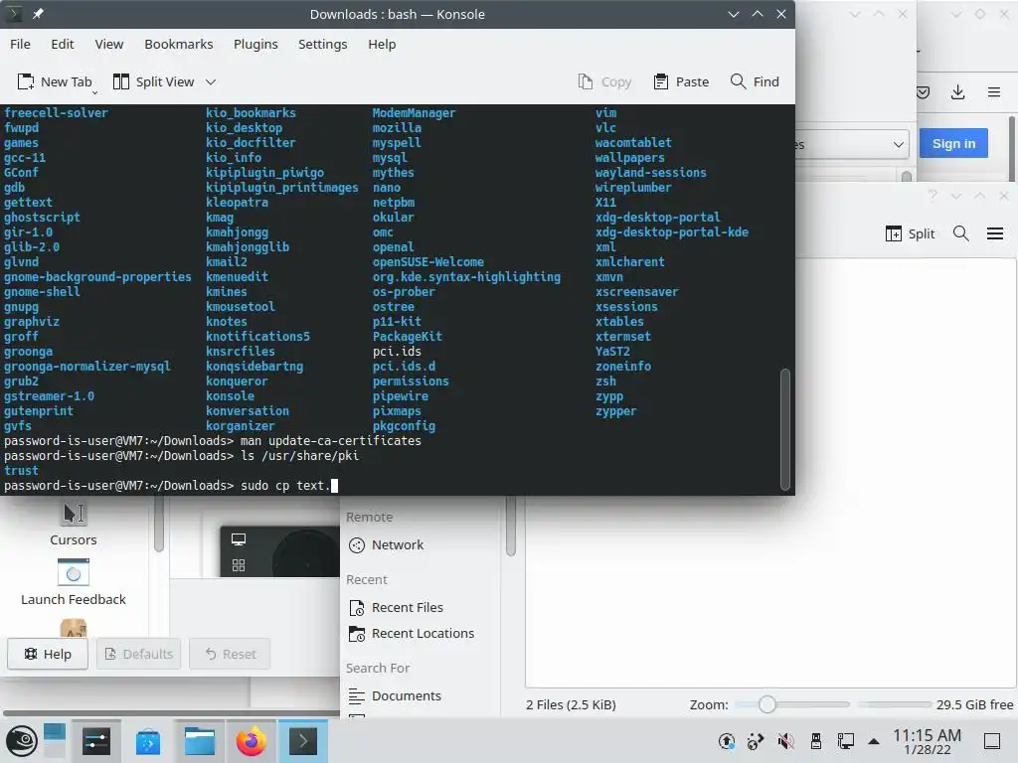Image resolution: width=1018 pixels, height=763 pixels.
Task: Expand the hidden system tray icons arrow
Action: (x=874, y=741)
